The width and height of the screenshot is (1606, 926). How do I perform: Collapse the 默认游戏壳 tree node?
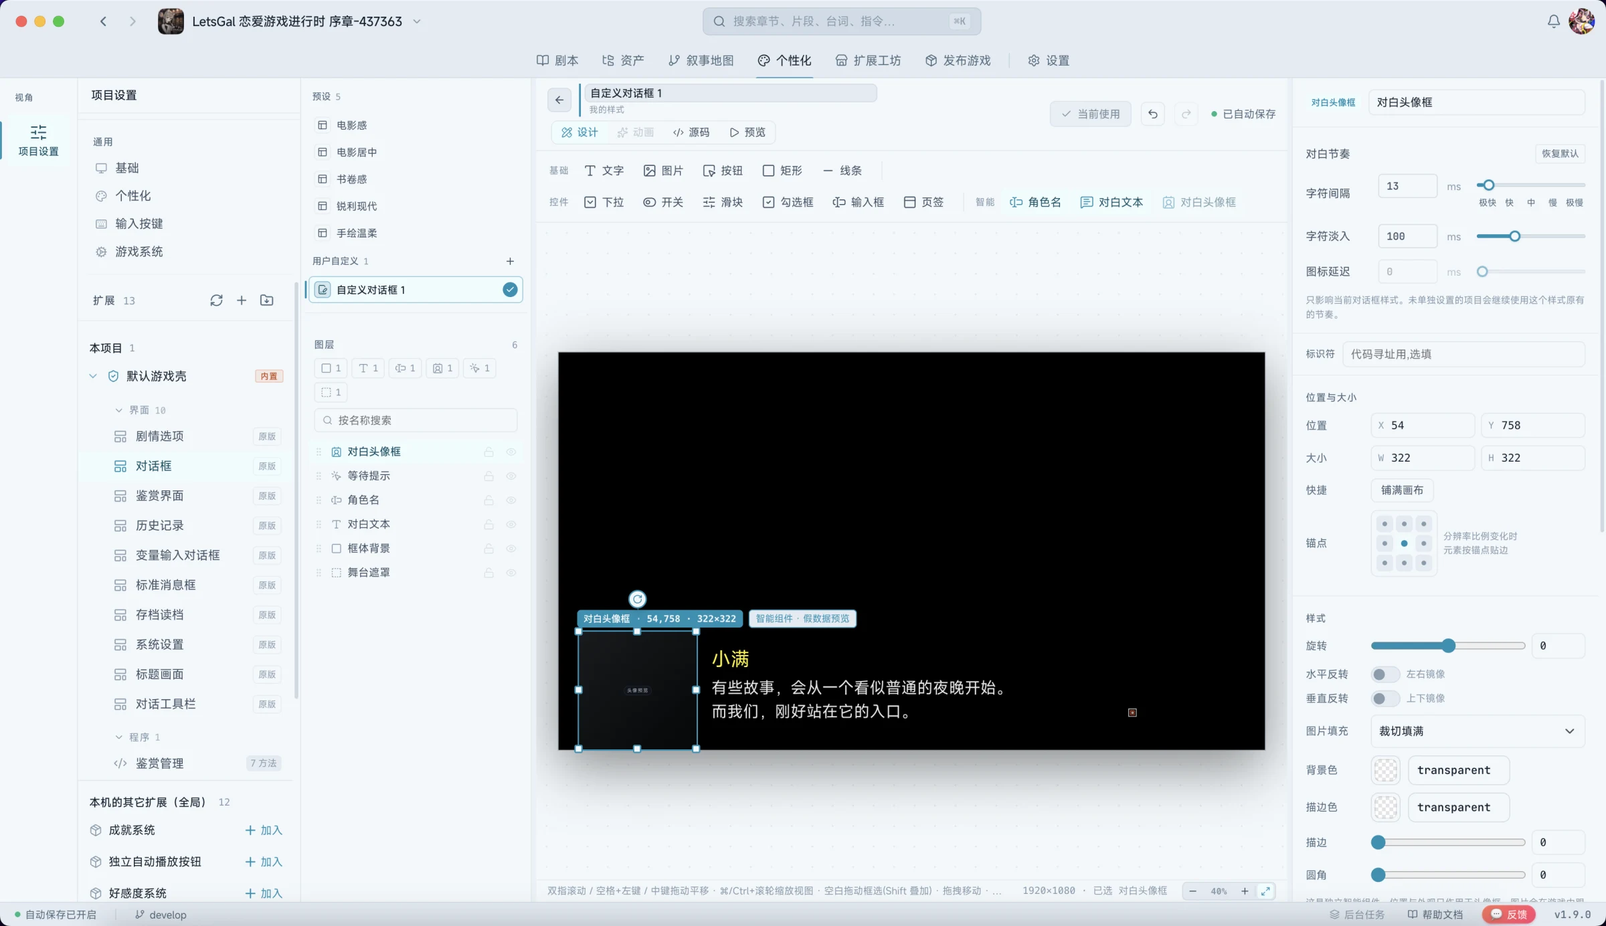93,376
